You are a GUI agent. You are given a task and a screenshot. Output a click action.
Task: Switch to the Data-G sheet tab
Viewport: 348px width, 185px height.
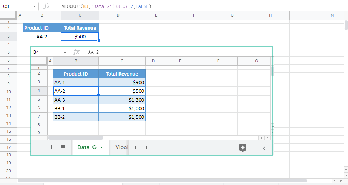pyautogui.click(x=86, y=147)
